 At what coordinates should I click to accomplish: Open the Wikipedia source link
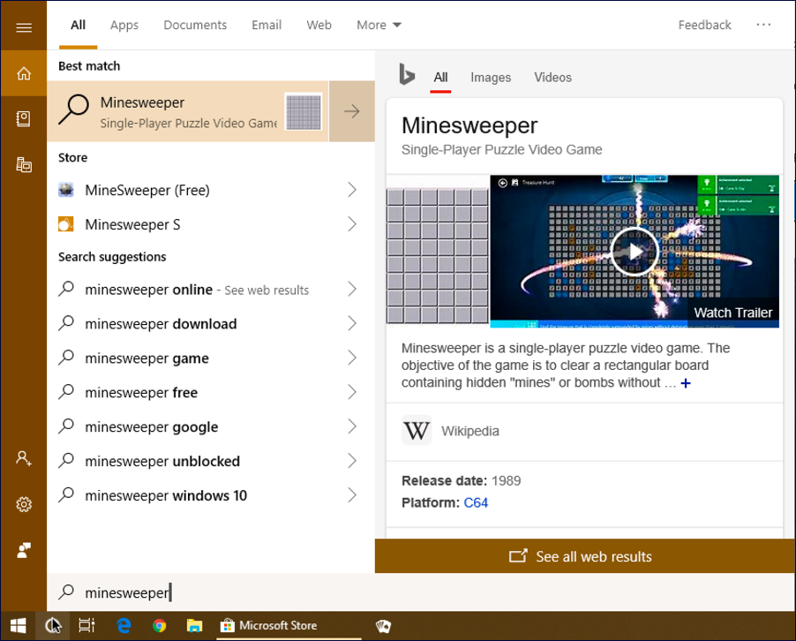click(470, 431)
